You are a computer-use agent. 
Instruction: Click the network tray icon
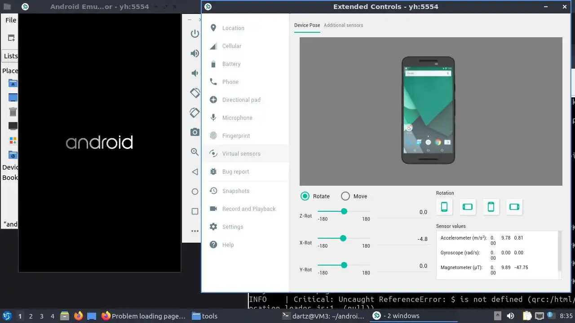tap(539, 316)
